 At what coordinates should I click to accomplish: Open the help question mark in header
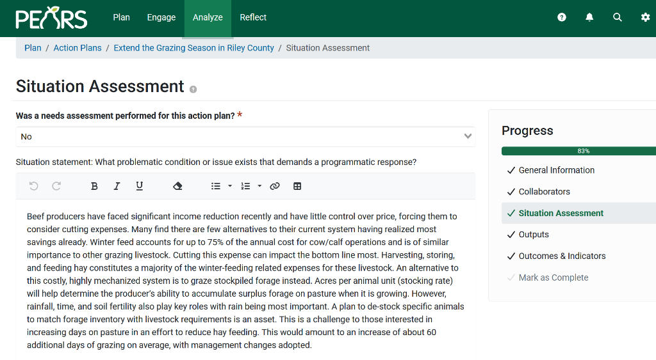(562, 17)
